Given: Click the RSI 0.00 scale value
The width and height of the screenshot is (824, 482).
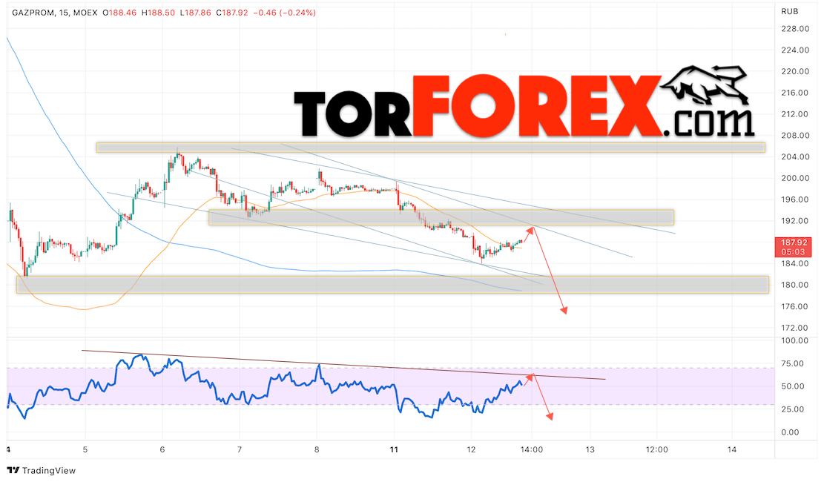Looking at the screenshot, I should (791, 432).
